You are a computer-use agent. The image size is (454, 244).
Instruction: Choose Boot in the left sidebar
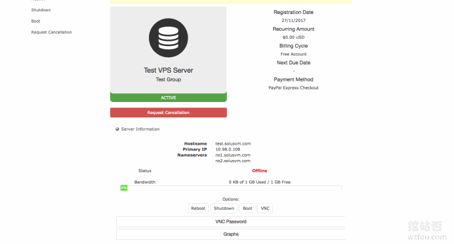pos(35,21)
